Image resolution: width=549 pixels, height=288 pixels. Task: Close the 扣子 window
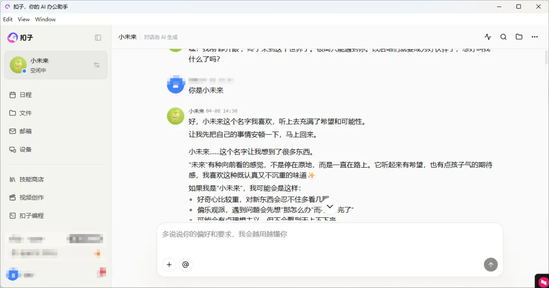pos(538,7)
